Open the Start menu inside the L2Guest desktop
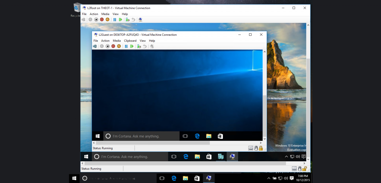The width and height of the screenshot is (381, 183). click(x=98, y=136)
